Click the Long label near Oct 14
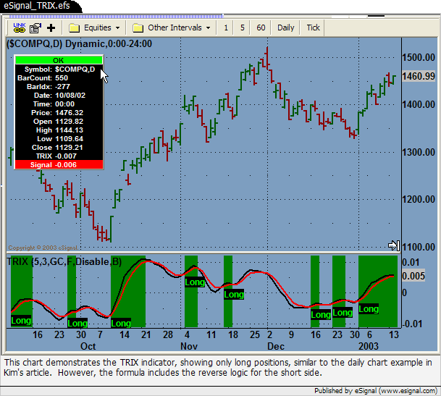Viewport: 441px width, 396px height. point(121,324)
